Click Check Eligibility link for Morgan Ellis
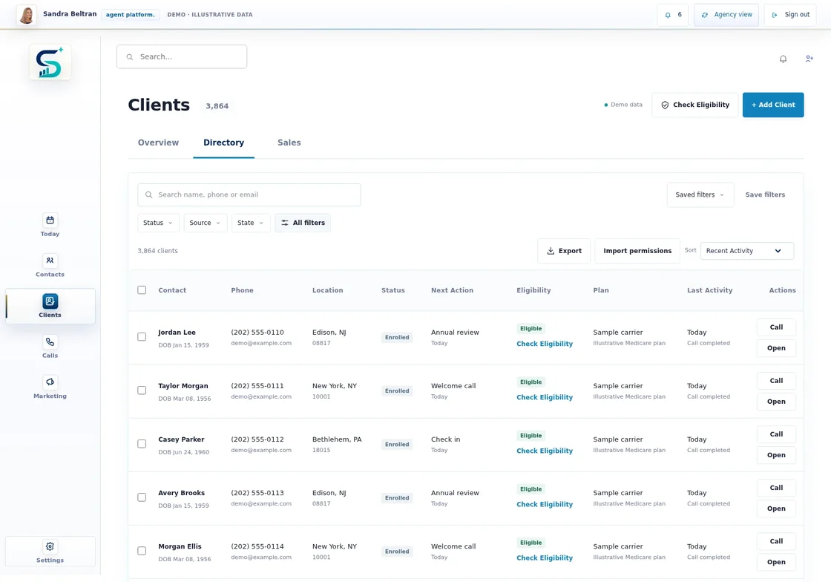The width and height of the screenshot is (831, 582). tap(545, 558)
